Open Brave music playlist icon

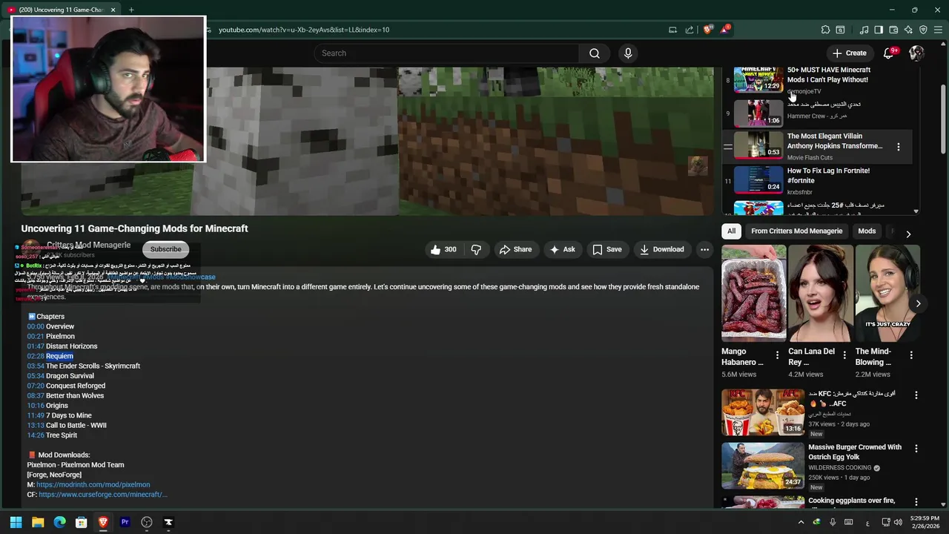click(864, 30)
